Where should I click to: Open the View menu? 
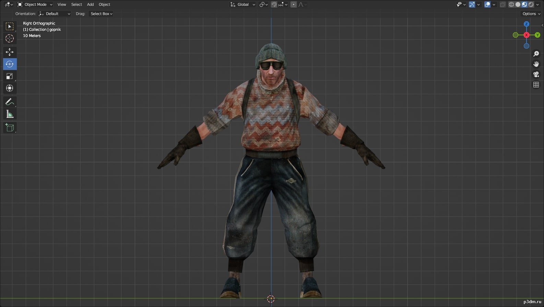click(62, 4)
